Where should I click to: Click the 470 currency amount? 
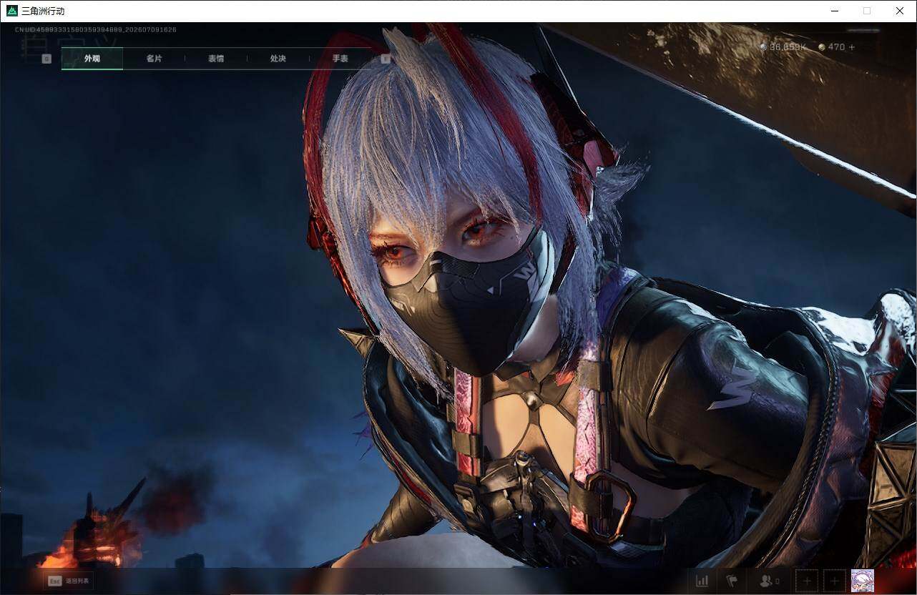point(836,47)
